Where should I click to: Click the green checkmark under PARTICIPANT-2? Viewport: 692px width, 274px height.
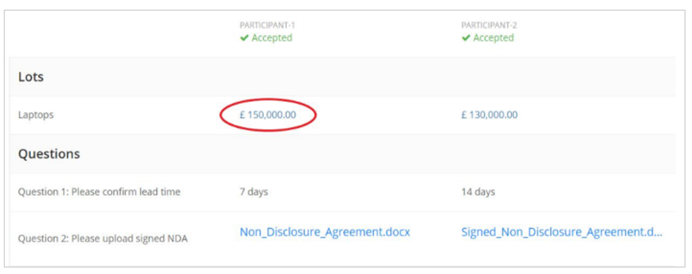pyautogui.click(x=466, y=38)
